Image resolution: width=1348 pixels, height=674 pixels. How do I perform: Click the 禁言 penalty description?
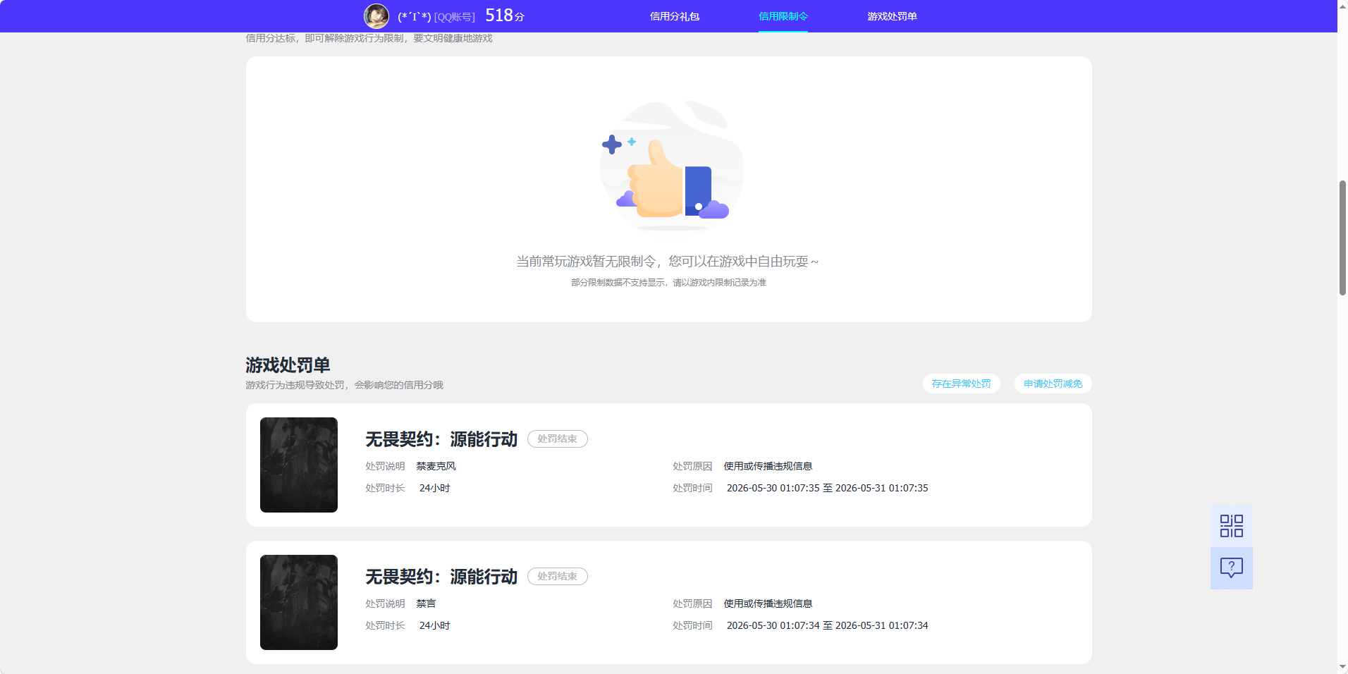point(426,603)
